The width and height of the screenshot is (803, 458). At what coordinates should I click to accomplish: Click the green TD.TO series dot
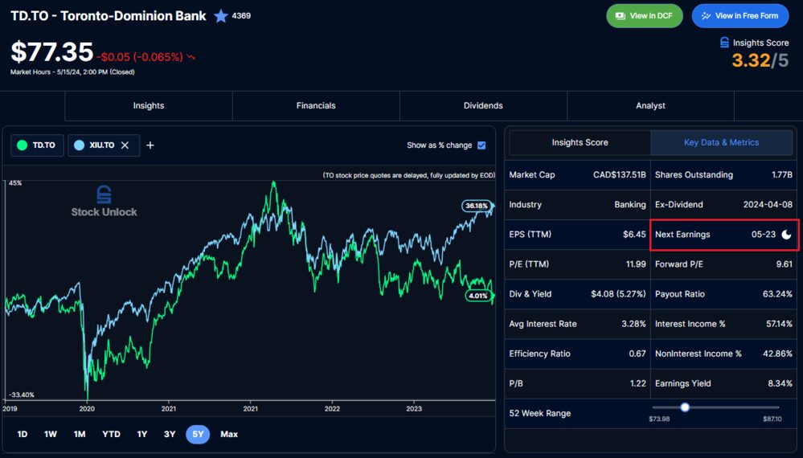[x=22, y=145]
